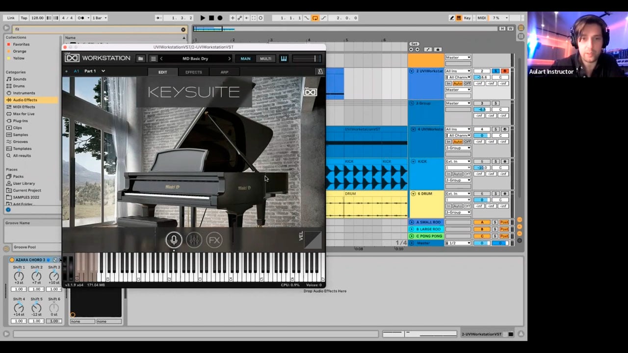Click the Key map mode button
Screen dimensions: 628x353
coord(468,18)
